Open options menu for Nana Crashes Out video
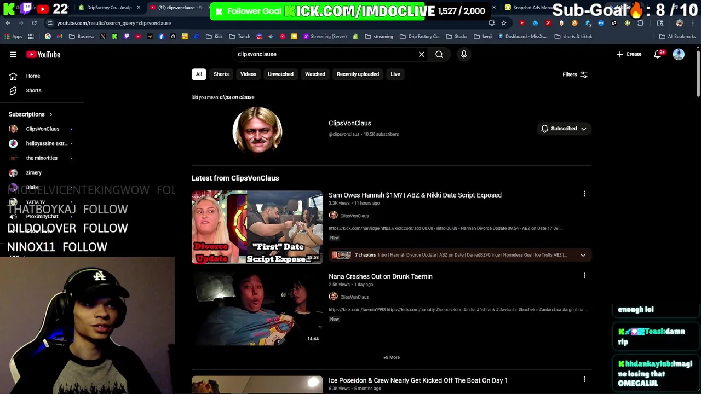The image size is (701, 394). [584, 275]
